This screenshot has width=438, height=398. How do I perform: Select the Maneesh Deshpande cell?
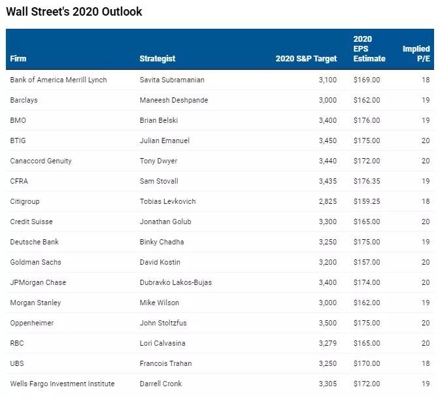click(x=174, y=100)
